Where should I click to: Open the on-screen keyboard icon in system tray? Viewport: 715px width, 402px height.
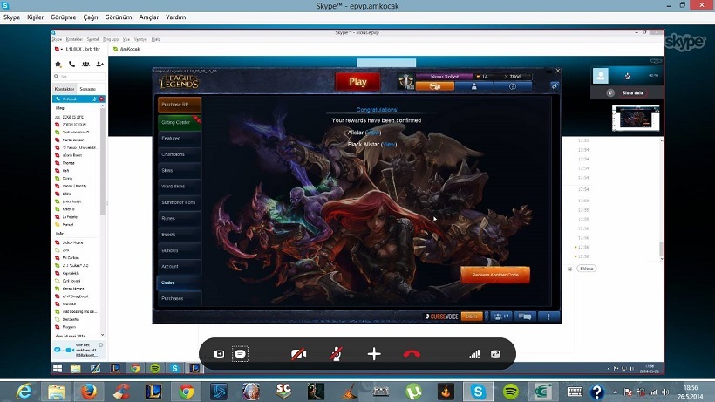click(575, 392)
